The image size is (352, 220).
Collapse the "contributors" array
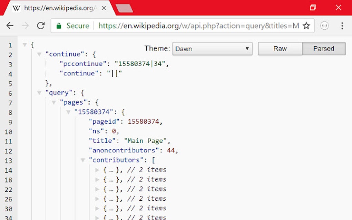83,160
